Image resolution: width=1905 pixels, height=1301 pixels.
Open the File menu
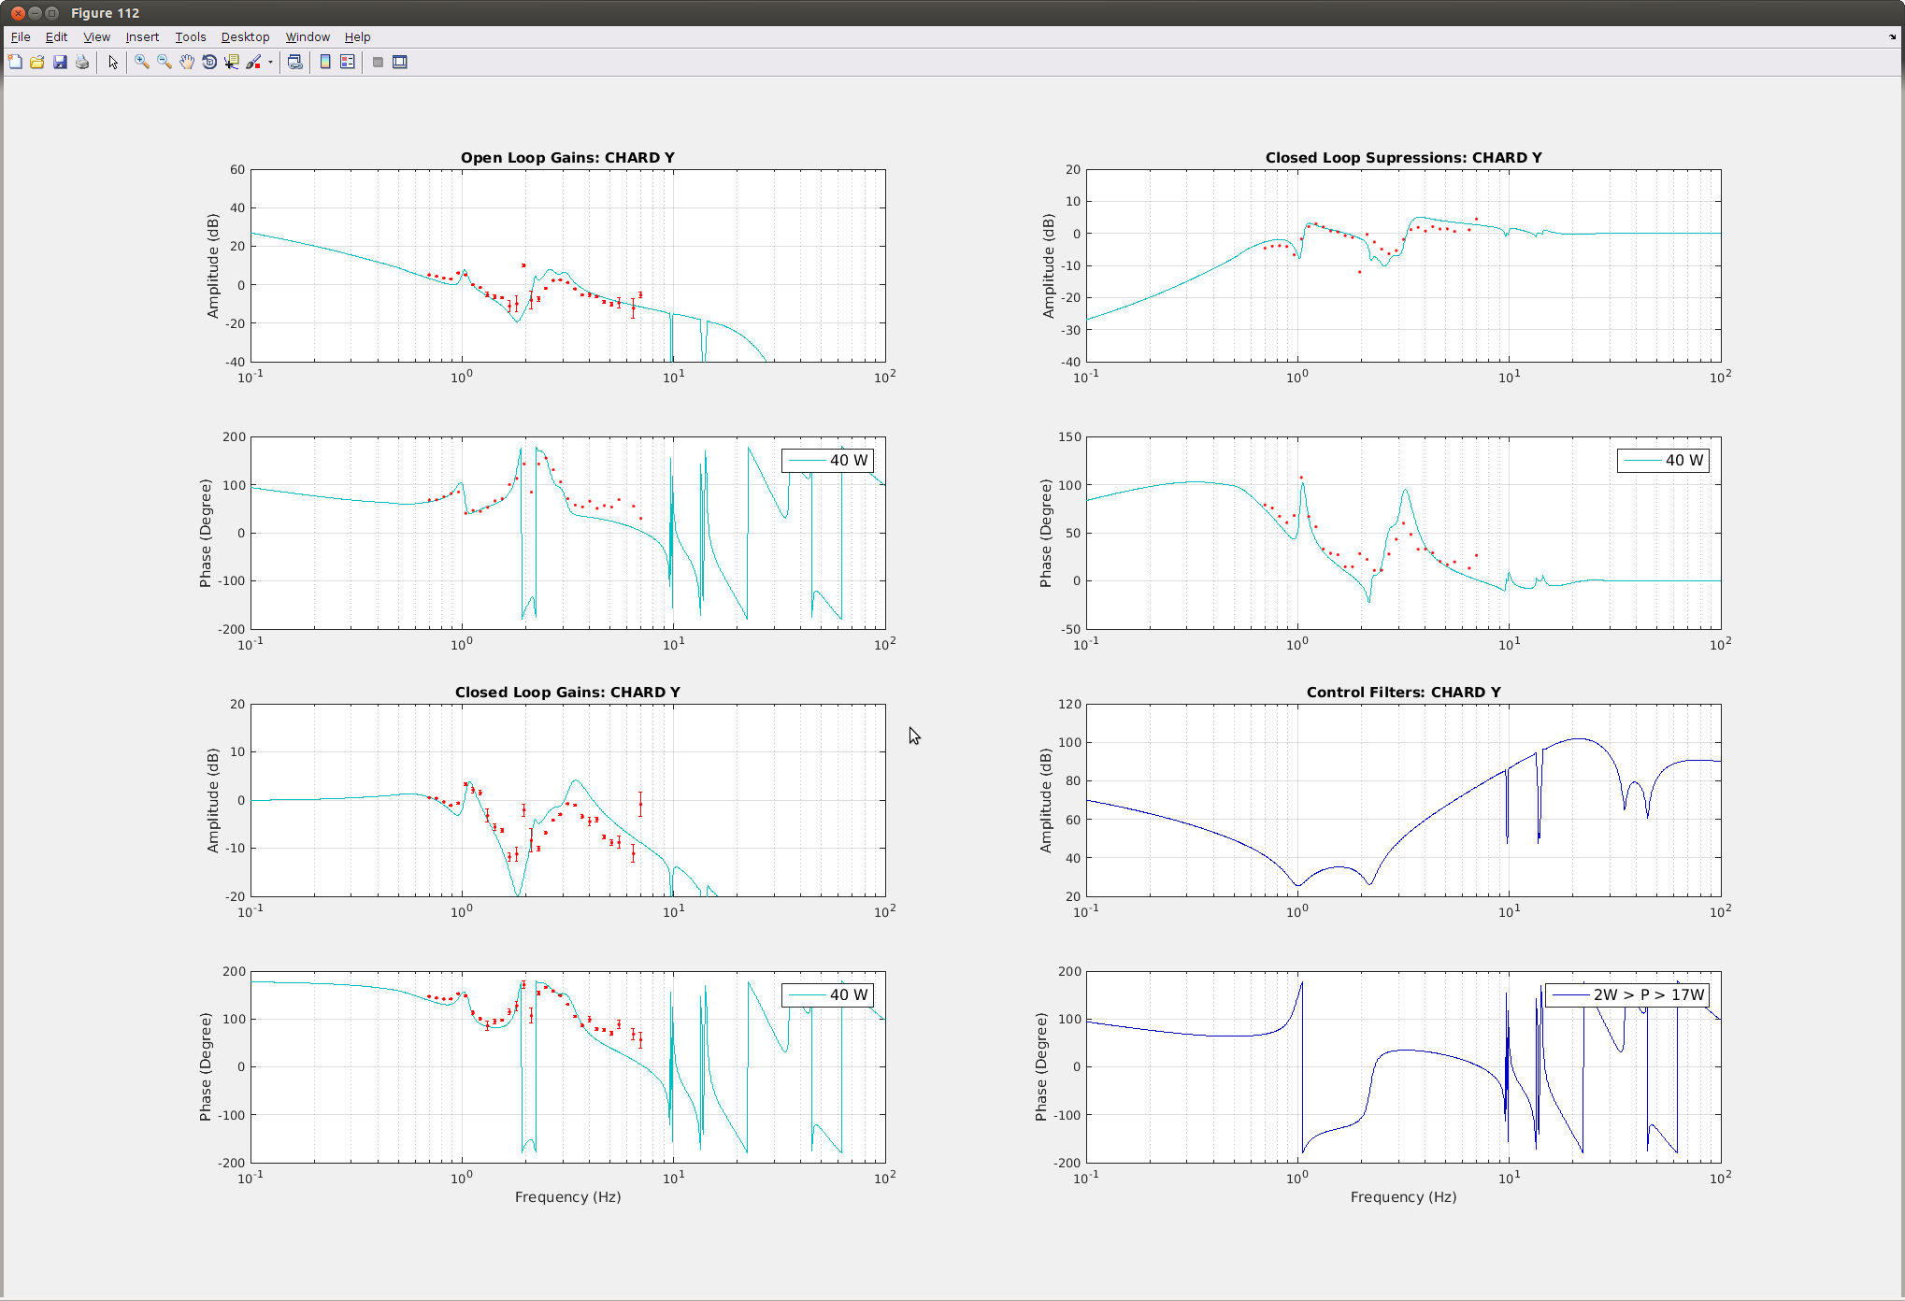[21, 37]
